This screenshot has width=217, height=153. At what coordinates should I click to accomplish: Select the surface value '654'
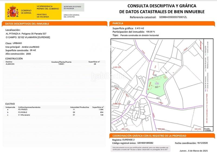coord(102,112)
